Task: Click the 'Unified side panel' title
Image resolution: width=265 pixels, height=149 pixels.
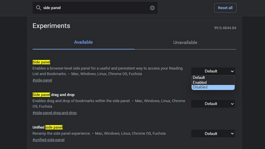Action: click(x=48, y=127)
